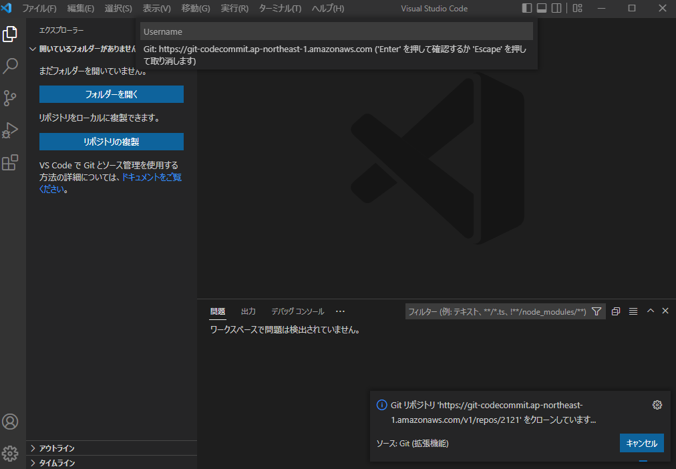This screenshot has height=469, width=676.
Task: Switch to the 出力 tab
Action: pyautogui.click(x=248, y=311)
